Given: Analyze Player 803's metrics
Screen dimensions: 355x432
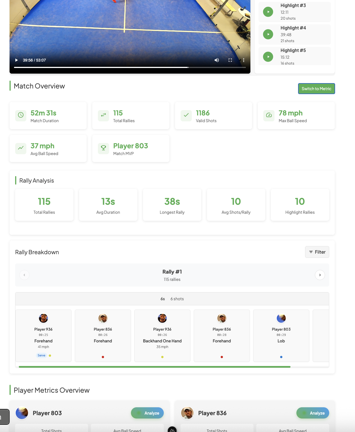Looking at the screenshot, I should 147,413.
